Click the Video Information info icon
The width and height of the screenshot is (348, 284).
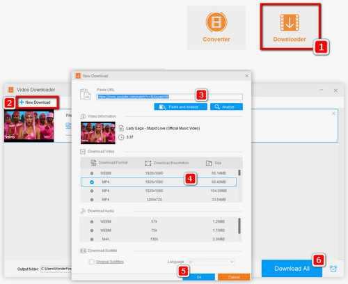click(x=83, y=116)
